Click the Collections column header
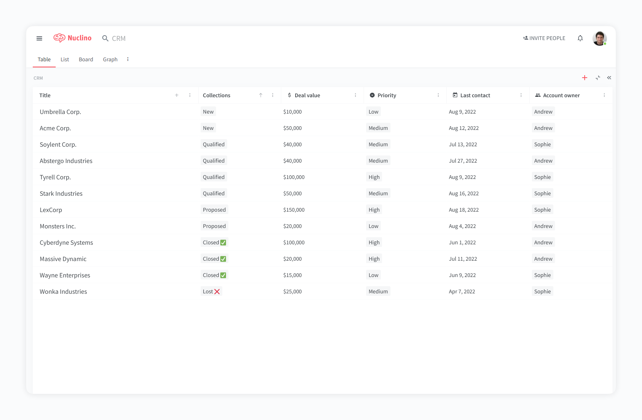Screen dimensions: 642x420 [217, 95]
